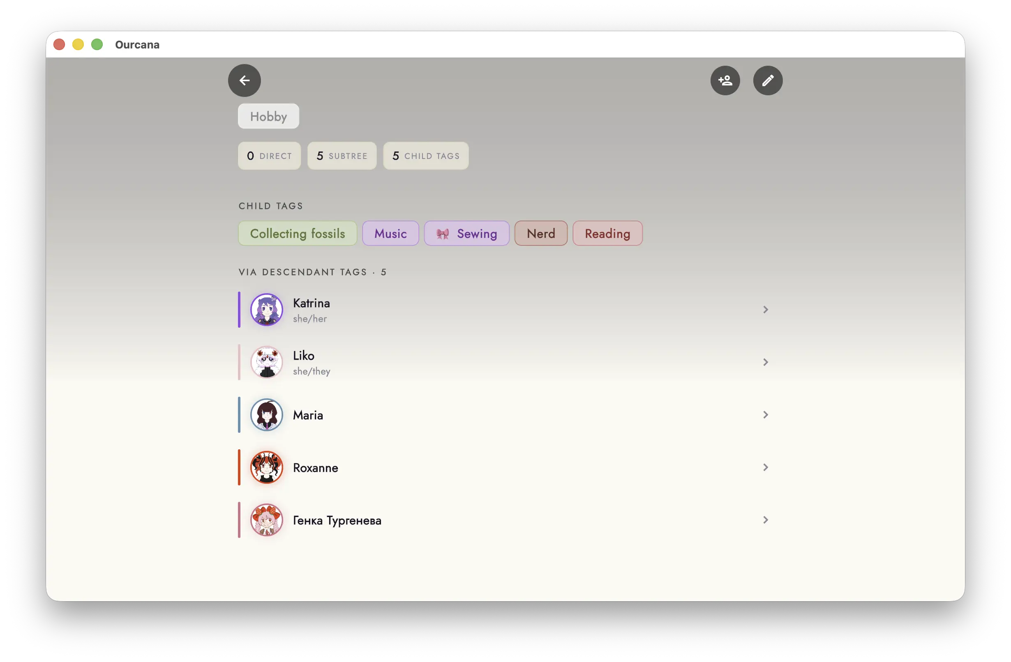The width and height of the screenshot is (1011, 662).
Task: Click the Via Descendant Tags heading
Action: (312, 272)
